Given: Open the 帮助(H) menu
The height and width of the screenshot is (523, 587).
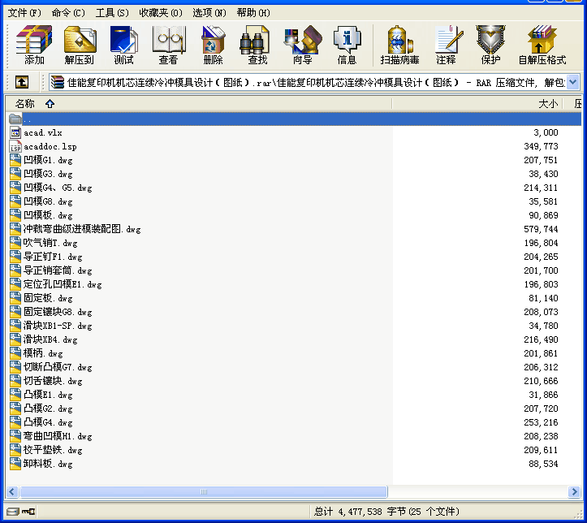Looking at the screenshot, I should (x=253, y=13).
